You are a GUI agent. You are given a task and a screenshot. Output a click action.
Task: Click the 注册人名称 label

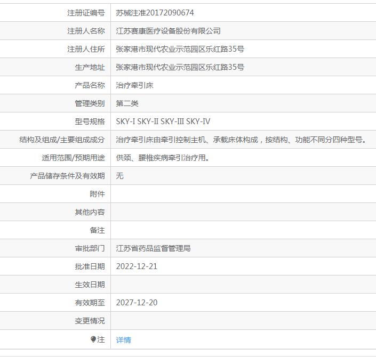pyautogui.click(x=86, y=31)
